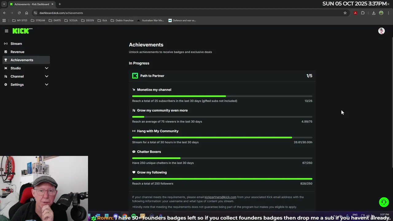393x221 pixels.
Task: Expand the Settings submenu chevron
Action: click(47, 84)
